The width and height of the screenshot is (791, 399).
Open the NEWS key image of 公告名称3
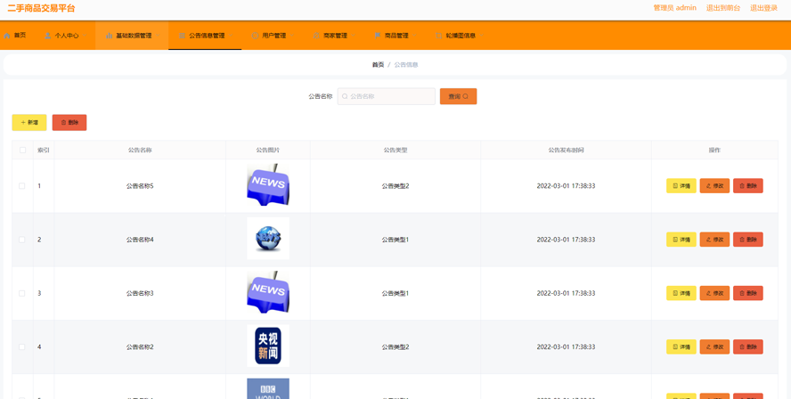click(x=268, y=292)
